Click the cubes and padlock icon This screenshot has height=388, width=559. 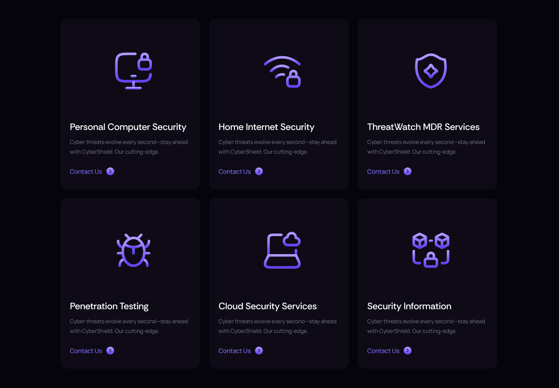(431, 250)
